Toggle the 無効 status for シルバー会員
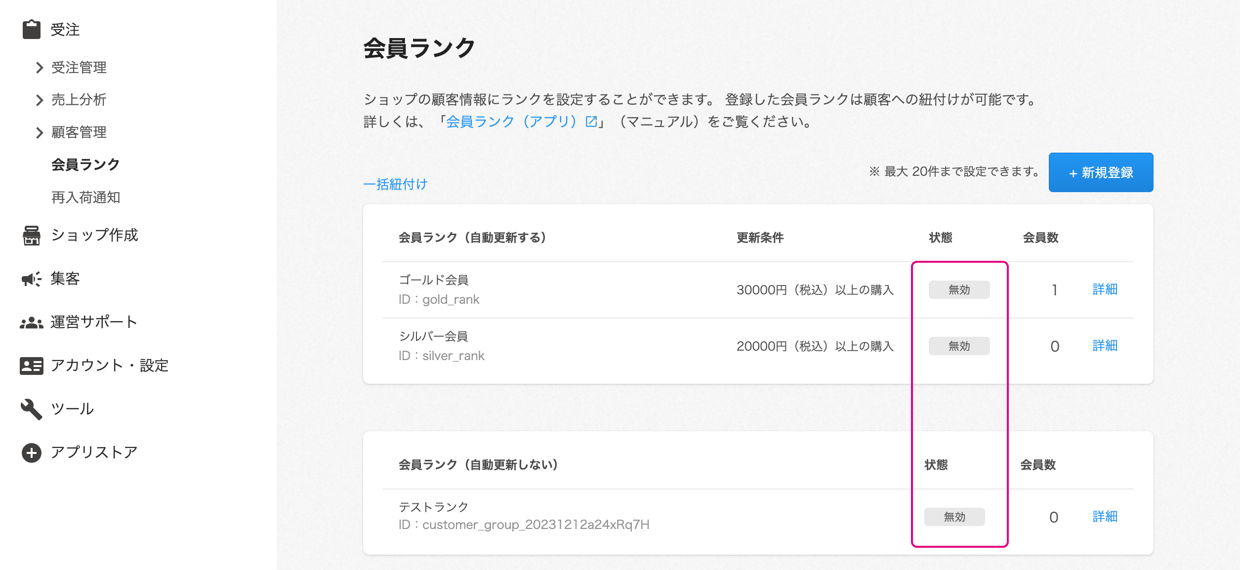This screenshot has height=570, width=1240. (x=958, y=346)
